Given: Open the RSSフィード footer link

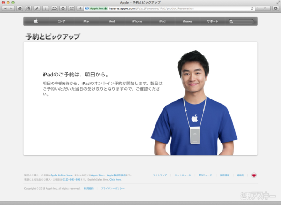Looking at the screenshot, I should pos(205,175).
